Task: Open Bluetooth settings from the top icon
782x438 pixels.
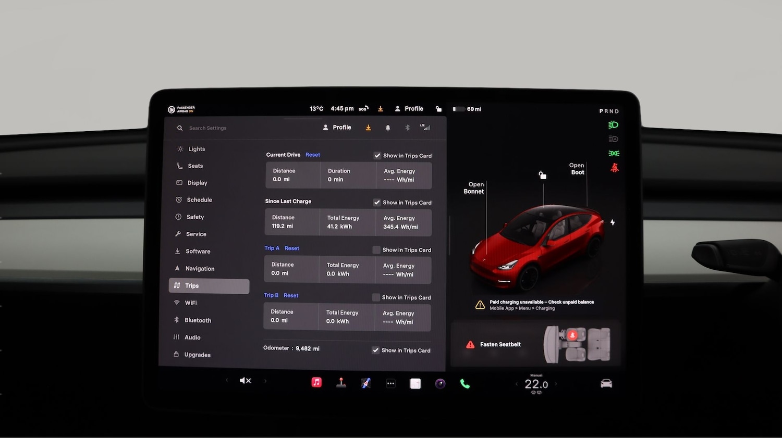Action: pyautogui.click(x=407, y=127)
